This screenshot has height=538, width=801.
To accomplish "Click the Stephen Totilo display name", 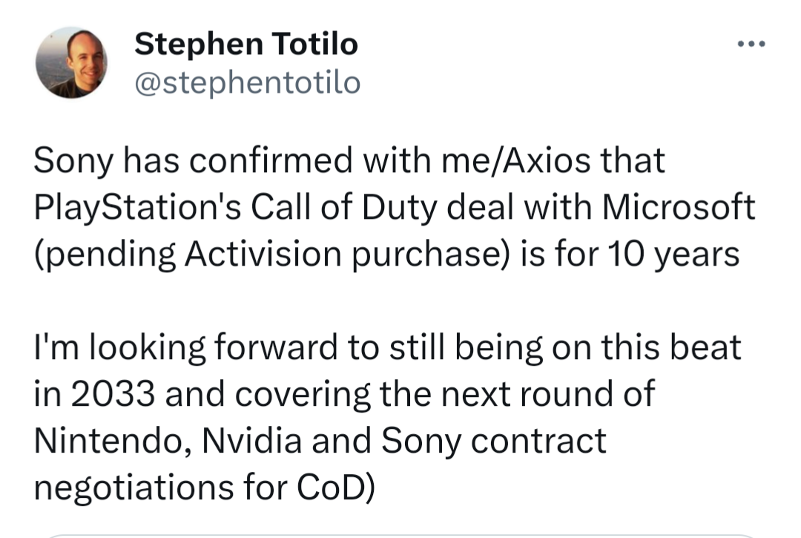I will 246,43.
